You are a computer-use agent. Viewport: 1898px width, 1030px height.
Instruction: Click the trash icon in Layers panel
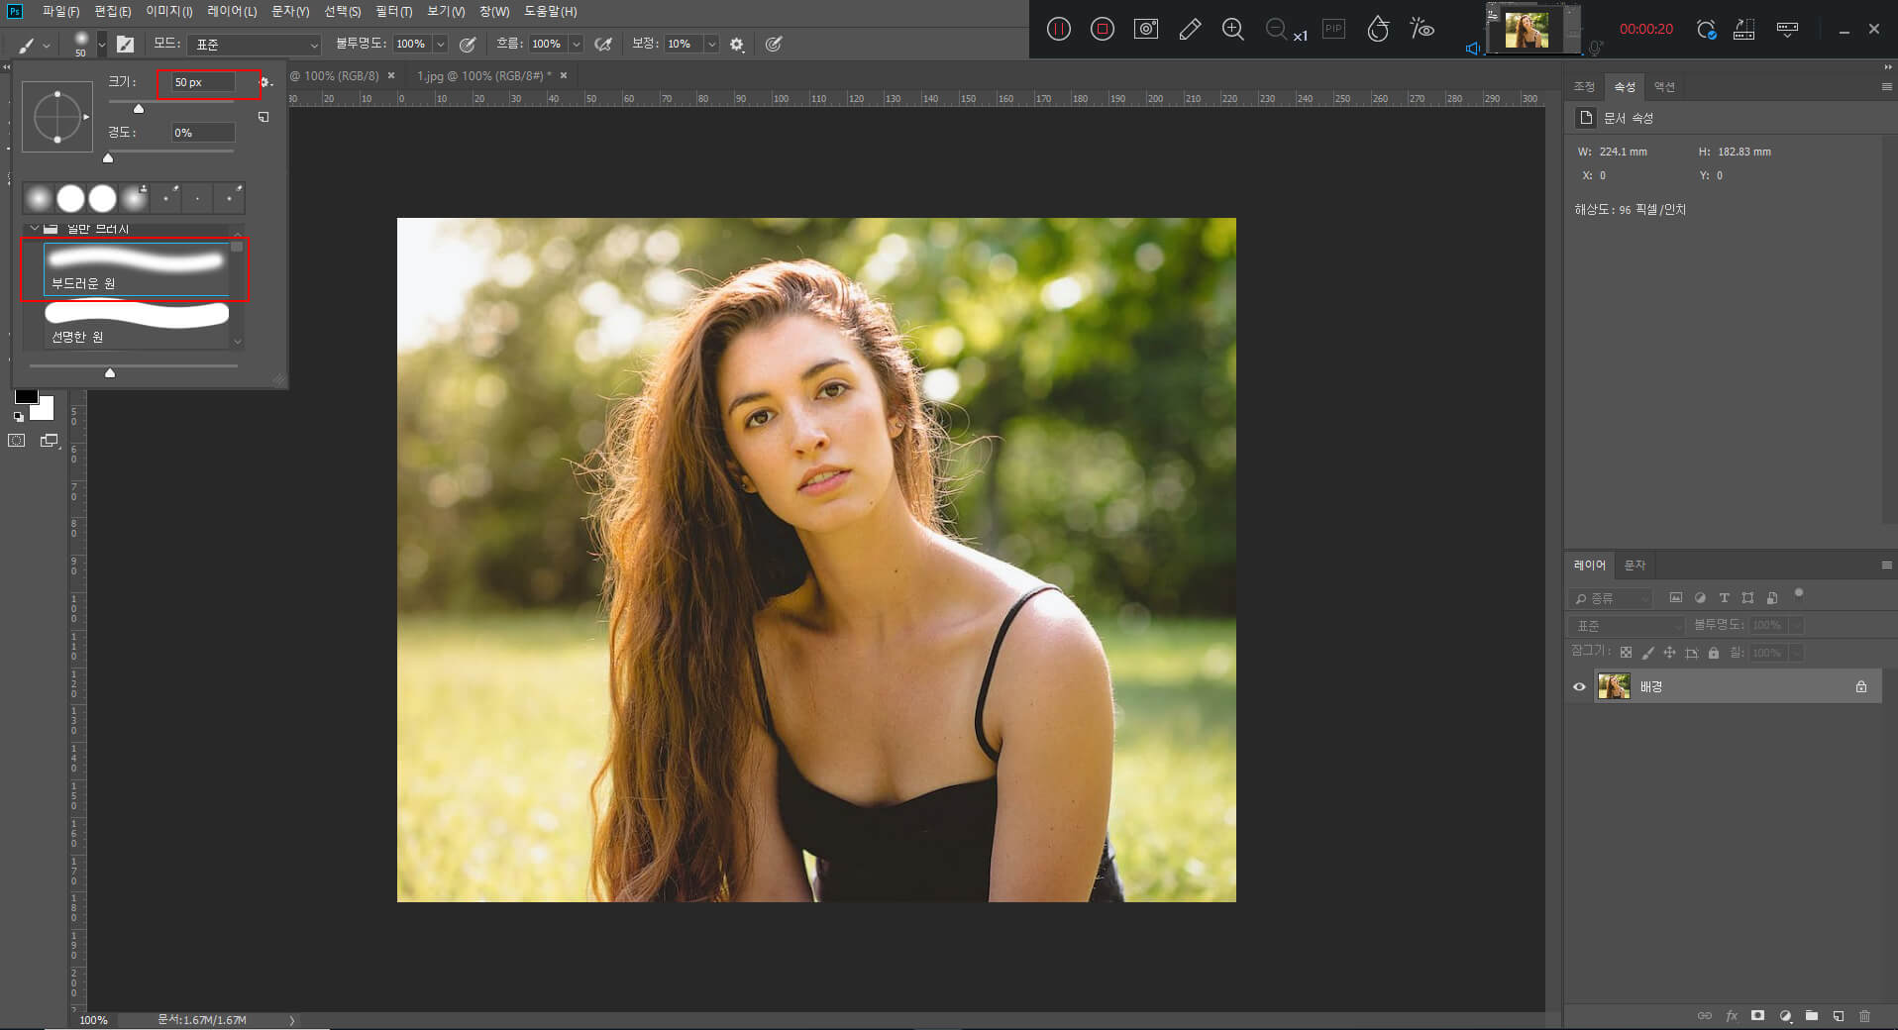(1864, 1015)
